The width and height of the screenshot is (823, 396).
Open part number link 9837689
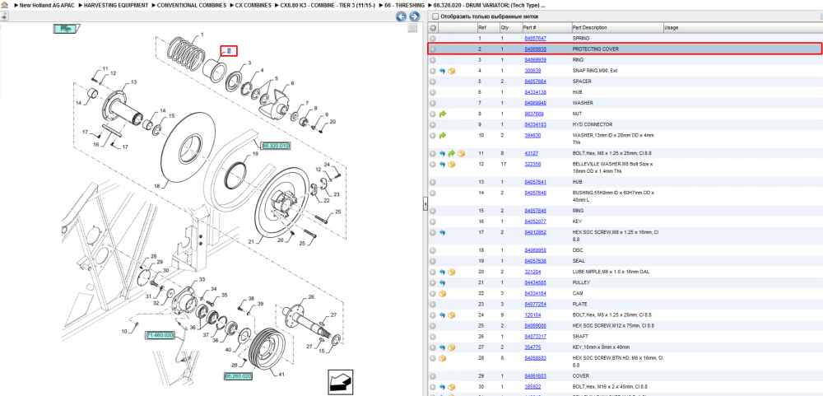pyautogui.click(x=534, y=114)
